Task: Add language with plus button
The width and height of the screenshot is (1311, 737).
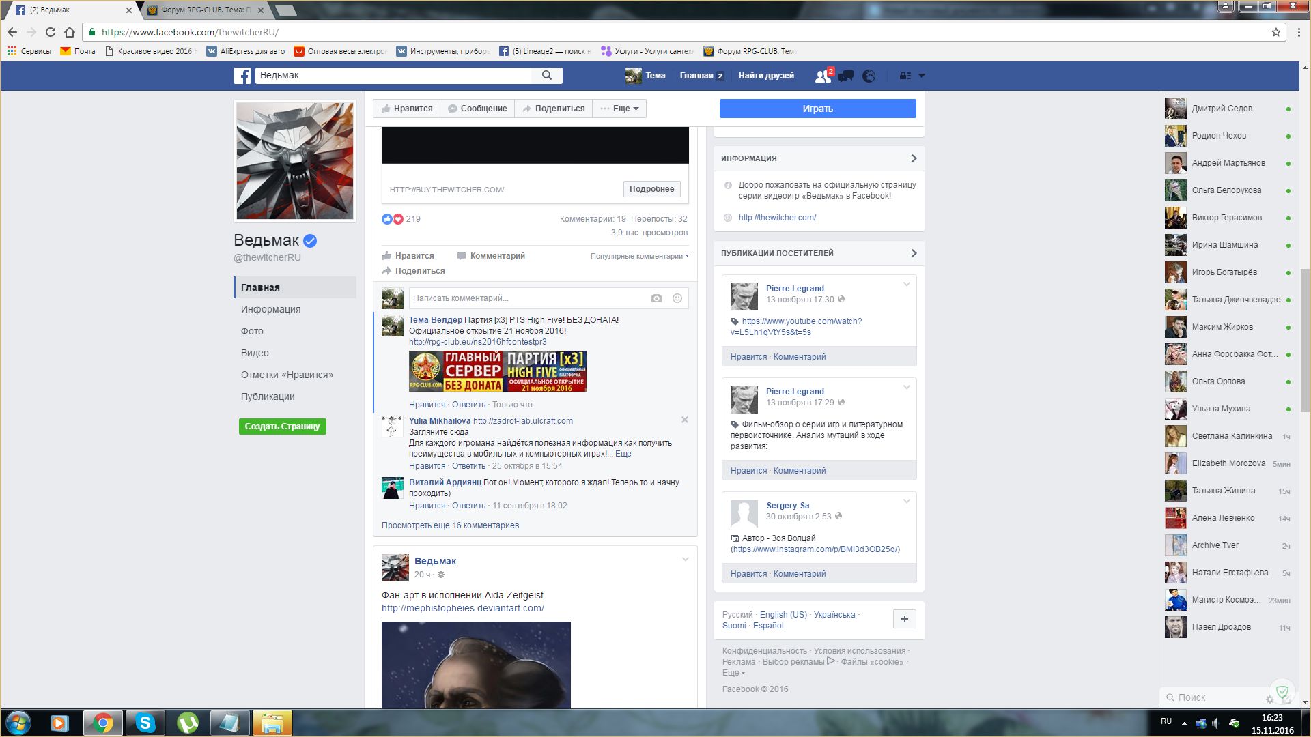Action: click(905, 619)
